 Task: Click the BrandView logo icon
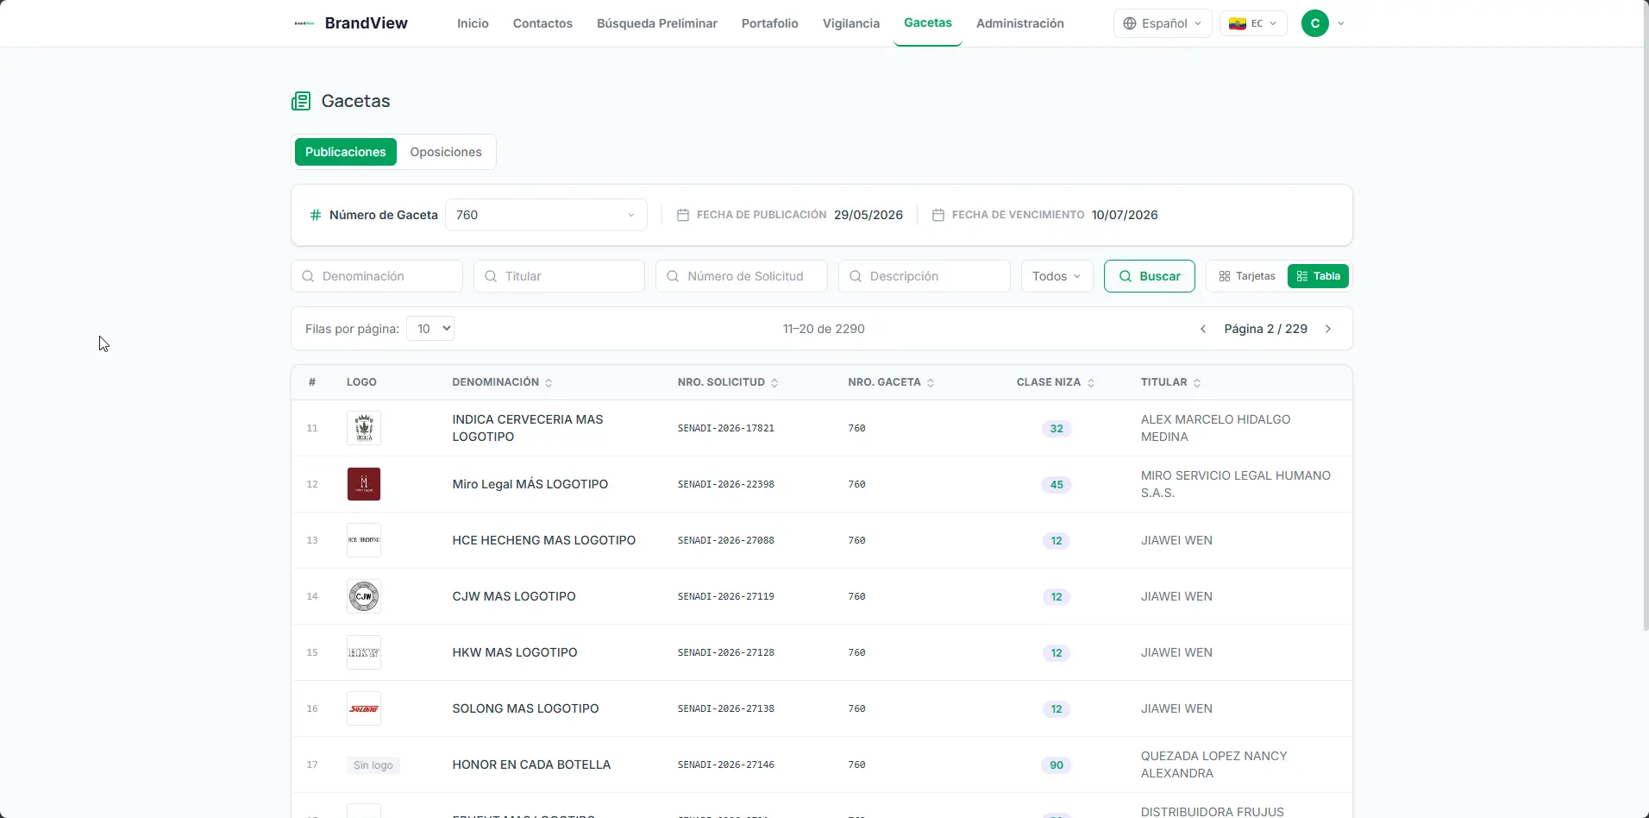(x=304, y=23)
